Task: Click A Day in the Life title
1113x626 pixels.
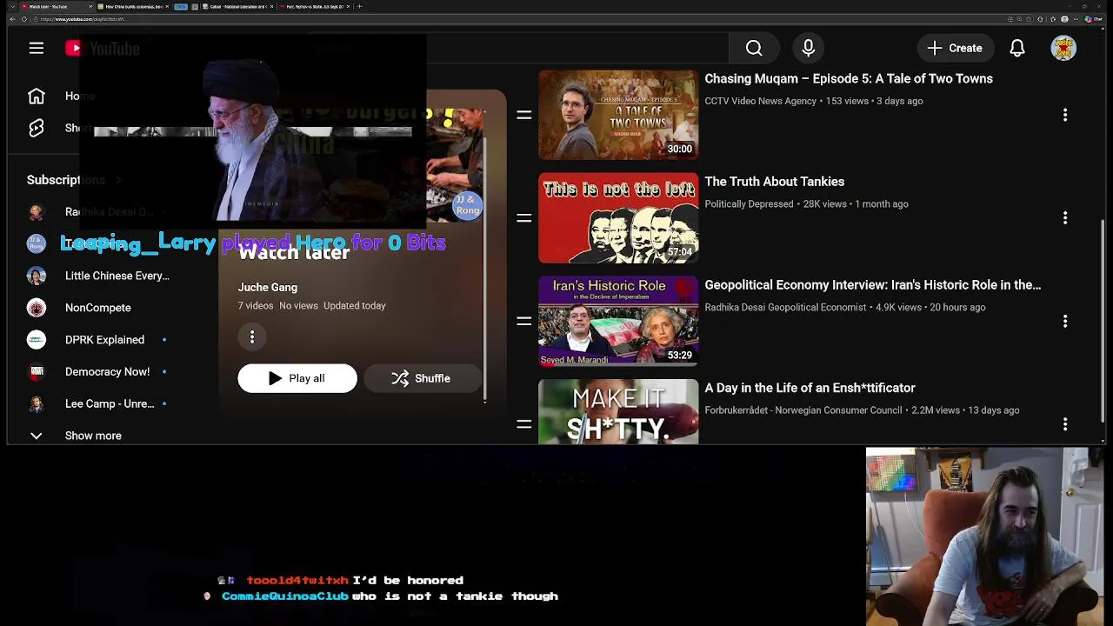Action: tap(810, 388)
